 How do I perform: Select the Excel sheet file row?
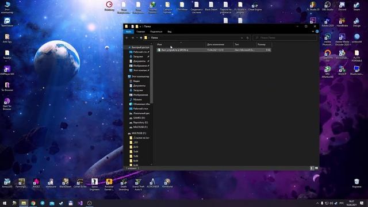coord(214,50)
